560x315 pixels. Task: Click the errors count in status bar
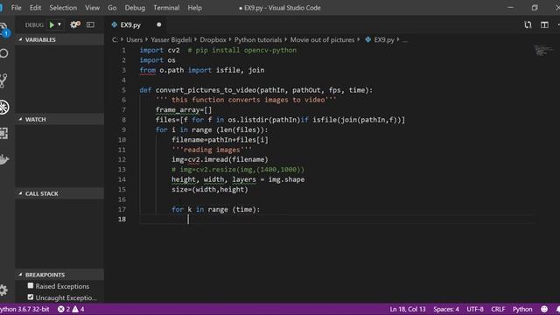click(64, 309)
